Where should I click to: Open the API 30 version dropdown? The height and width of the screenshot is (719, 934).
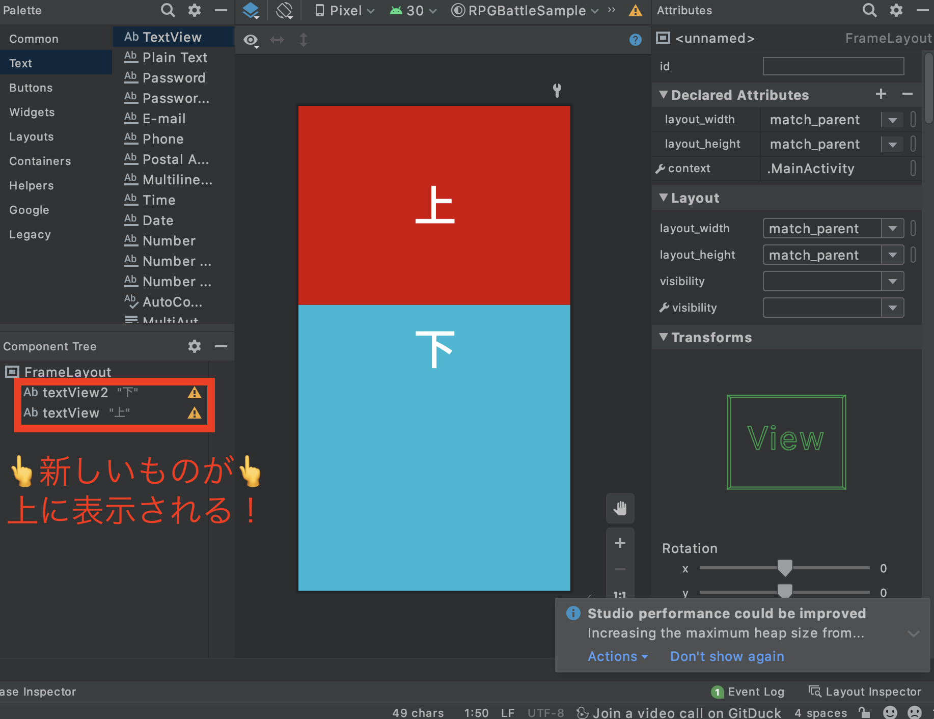413,10
